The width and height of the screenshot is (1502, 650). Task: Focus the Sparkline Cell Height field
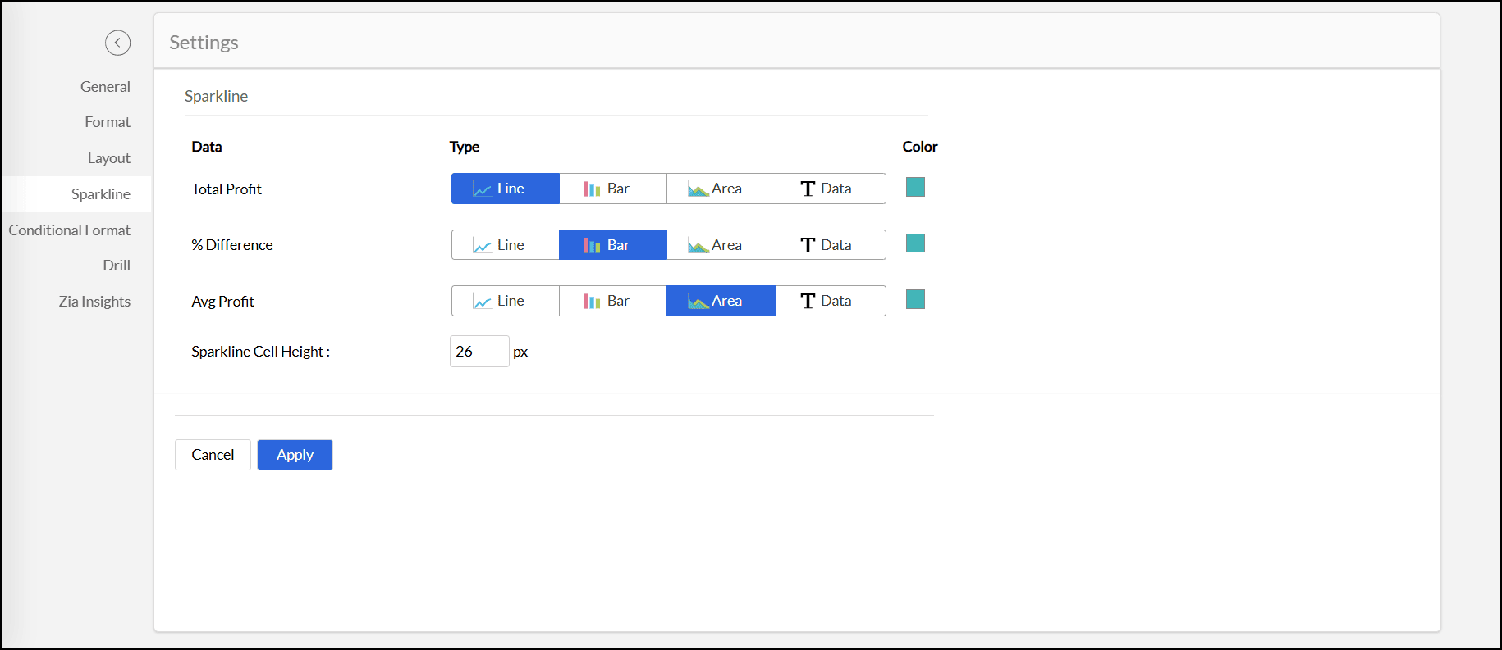coord(479,352)
